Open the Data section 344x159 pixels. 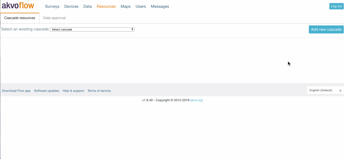[x=87, y=6]
